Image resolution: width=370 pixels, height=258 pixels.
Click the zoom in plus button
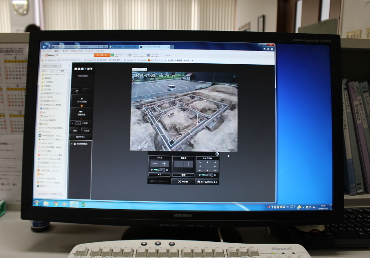tap(165, 164)
